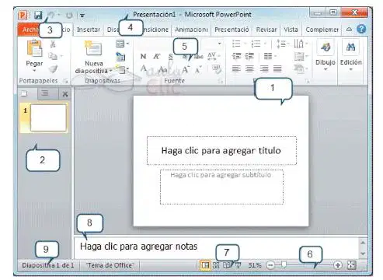Click the Cut scissors icon
383x280 pixels.
tap(53, 44)
